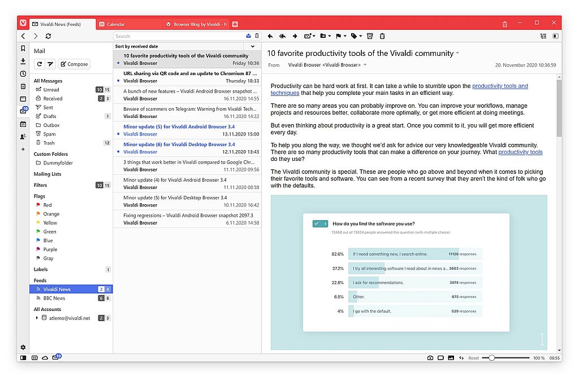The height and width of the screenshot is (377, 579).
Task: Capture page using the camera icon
Action: coord(430,358)
